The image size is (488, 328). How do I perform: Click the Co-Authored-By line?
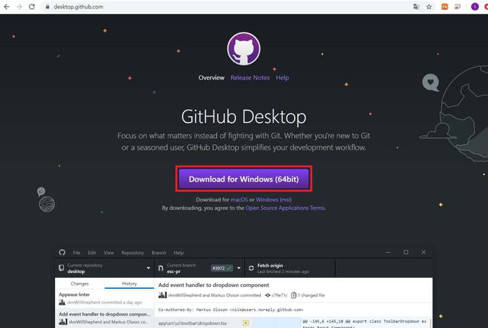point(231,310)
